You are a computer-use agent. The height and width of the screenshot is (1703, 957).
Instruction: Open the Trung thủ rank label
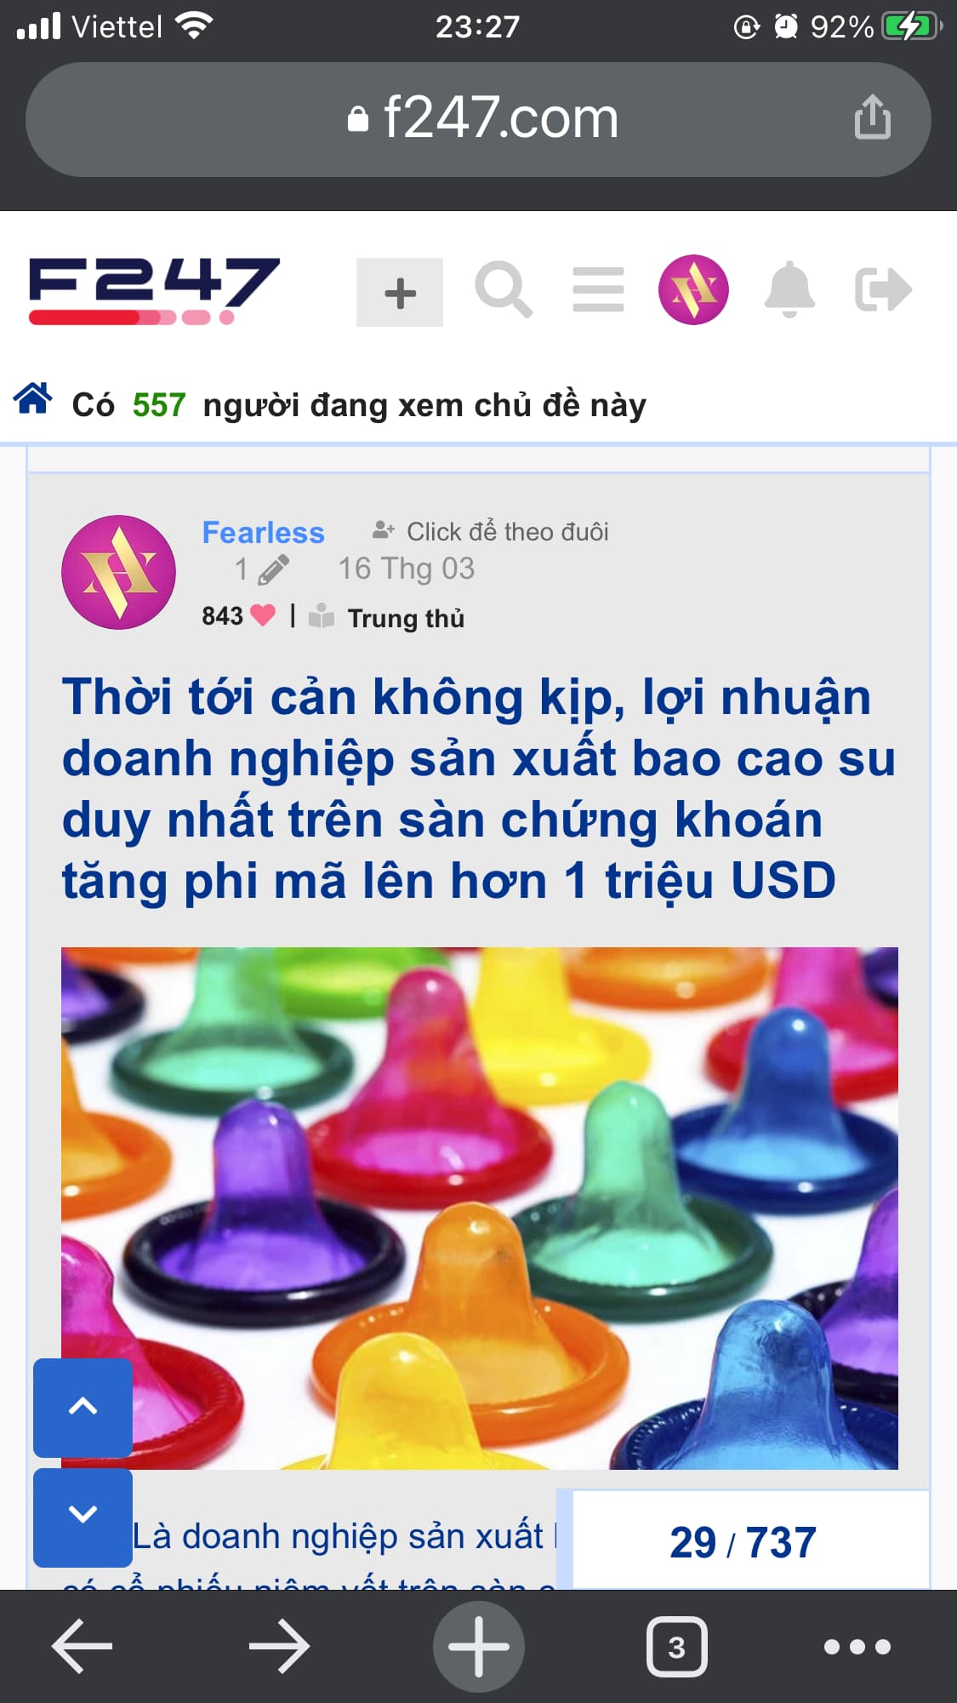tap(406, 618)
